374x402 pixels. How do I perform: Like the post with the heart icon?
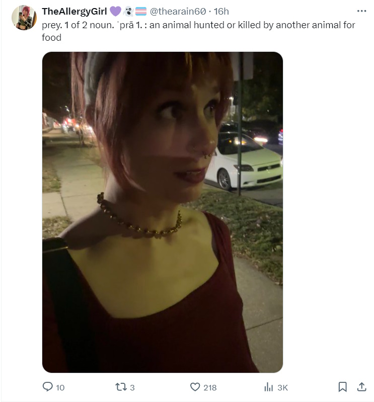(195, 387)
